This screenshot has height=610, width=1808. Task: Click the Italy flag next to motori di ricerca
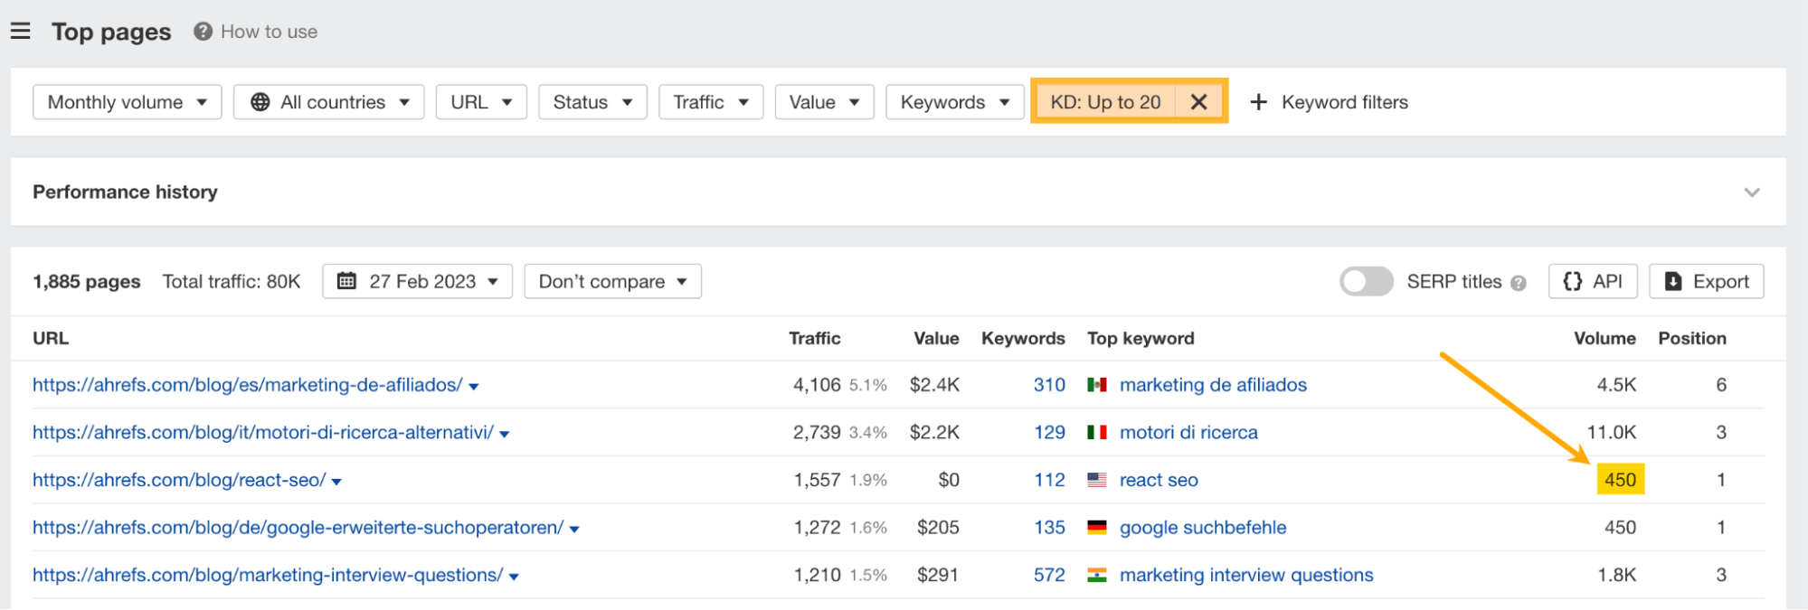click(x=1097, y=433)
